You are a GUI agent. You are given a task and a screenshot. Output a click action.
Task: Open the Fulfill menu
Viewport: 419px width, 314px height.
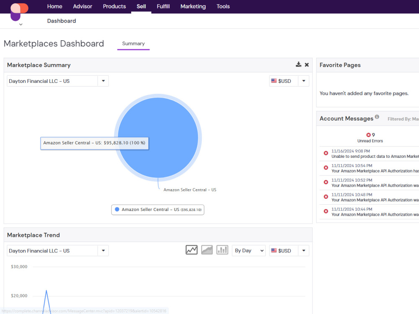163,6
